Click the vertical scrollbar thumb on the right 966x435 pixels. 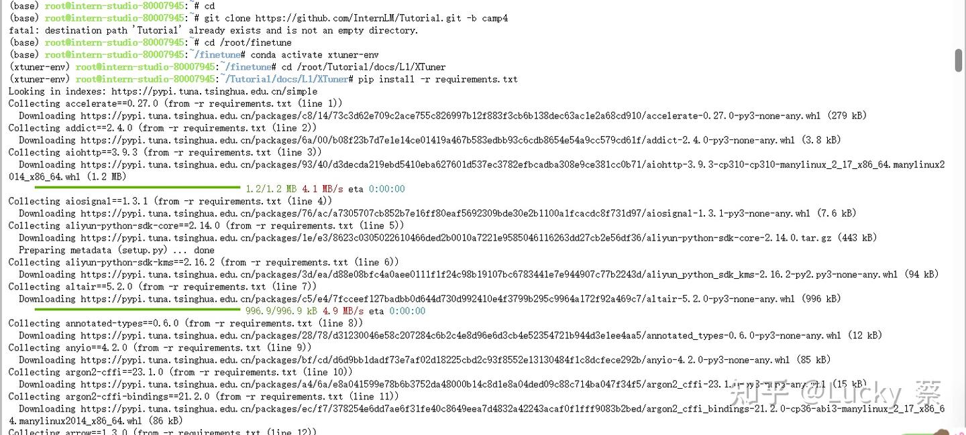[x=959, y=60]
